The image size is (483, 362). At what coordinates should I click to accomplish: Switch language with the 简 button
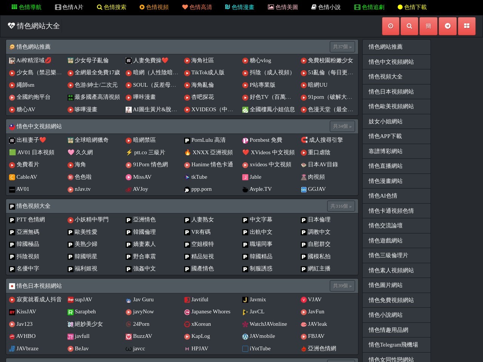pos(428,26)
